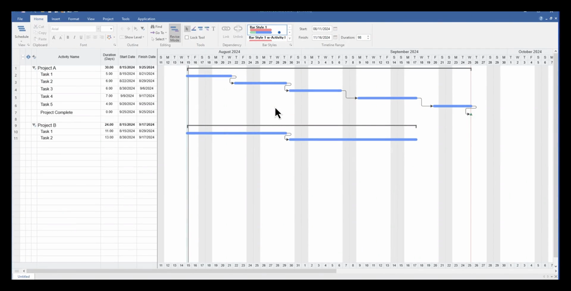Switch to the Tools ribbon tab
The width and height of the screenshot is (571, 291).
[126, 19]
